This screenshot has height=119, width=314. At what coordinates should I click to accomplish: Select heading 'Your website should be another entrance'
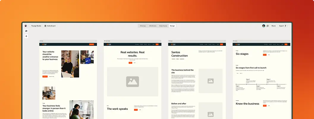click(x=50, y=56)
